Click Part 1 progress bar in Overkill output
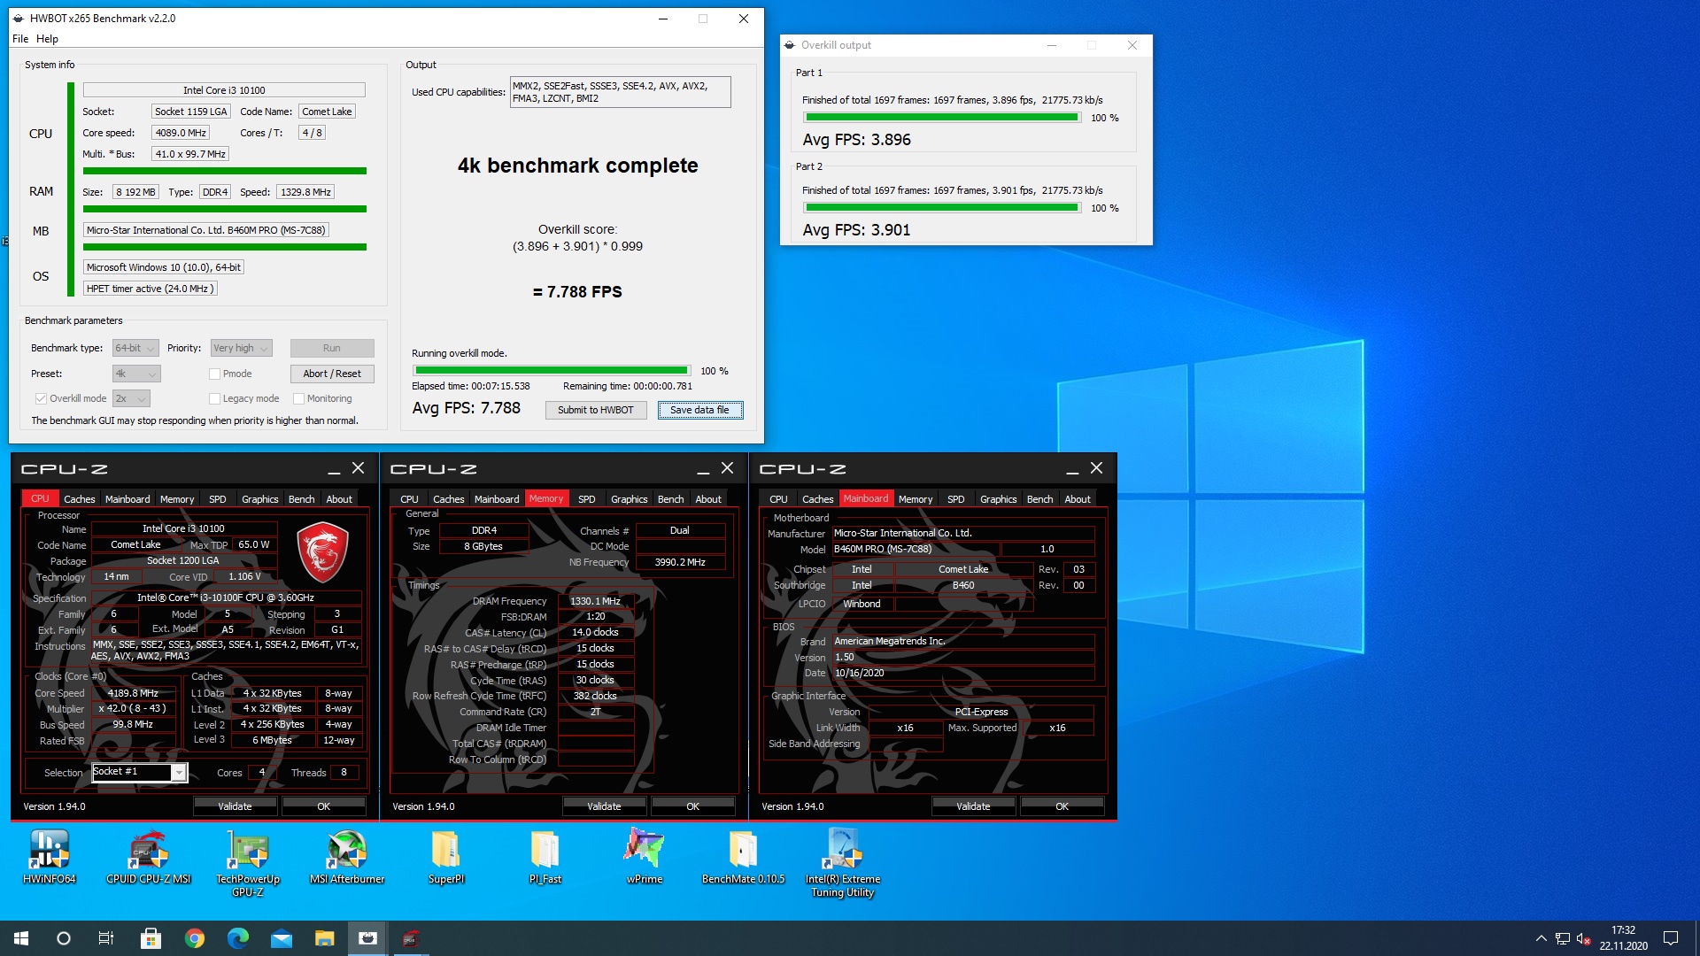The width and height of the screenshot is (1700, 956). tap(942, 118)
